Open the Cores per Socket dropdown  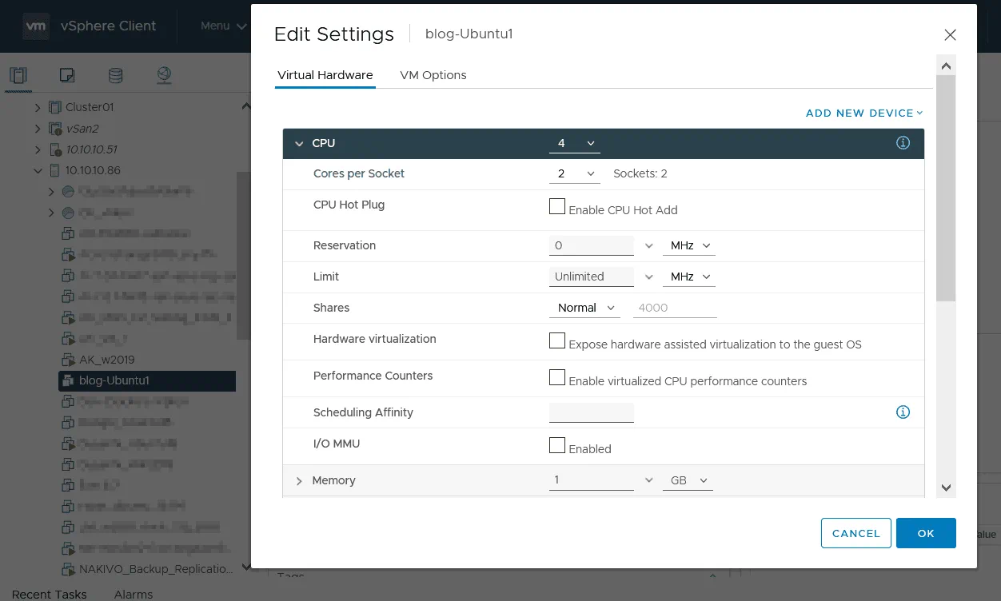(574, 173)
